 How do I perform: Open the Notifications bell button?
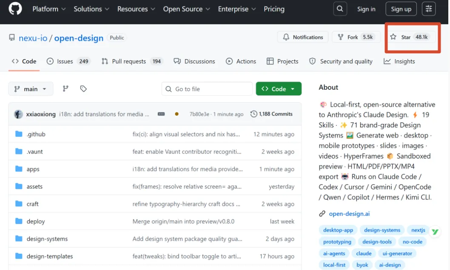pos(303,37)
